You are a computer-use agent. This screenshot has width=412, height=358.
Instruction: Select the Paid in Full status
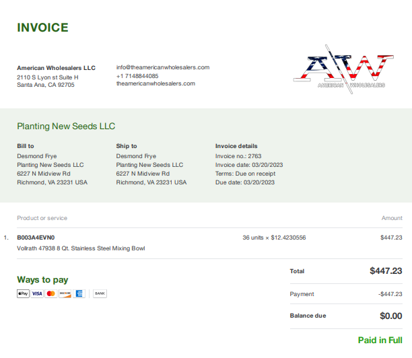380,340
